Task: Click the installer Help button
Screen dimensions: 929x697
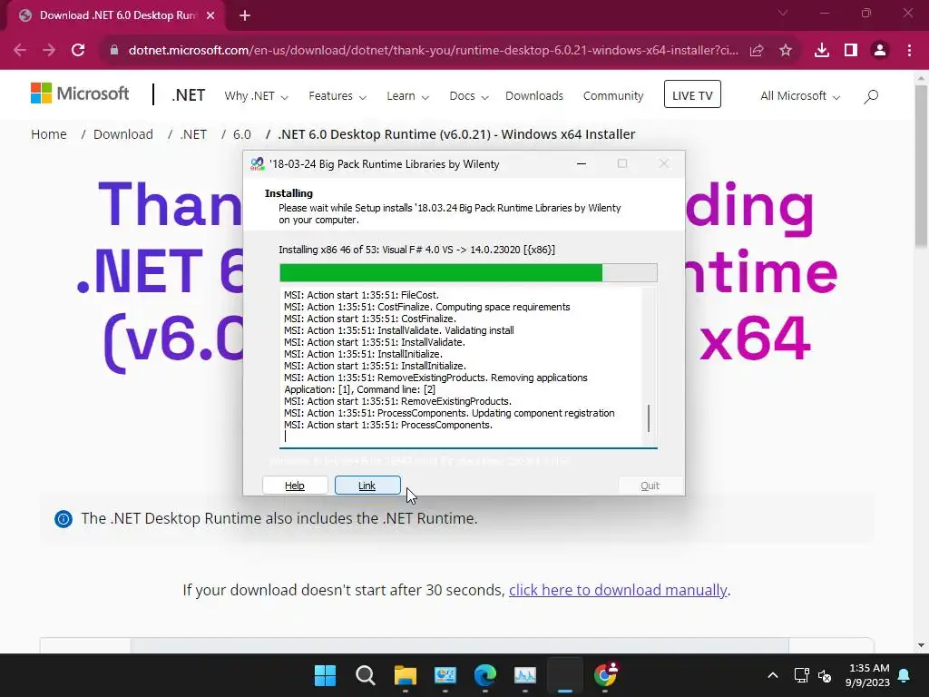Action: point(295,486)
